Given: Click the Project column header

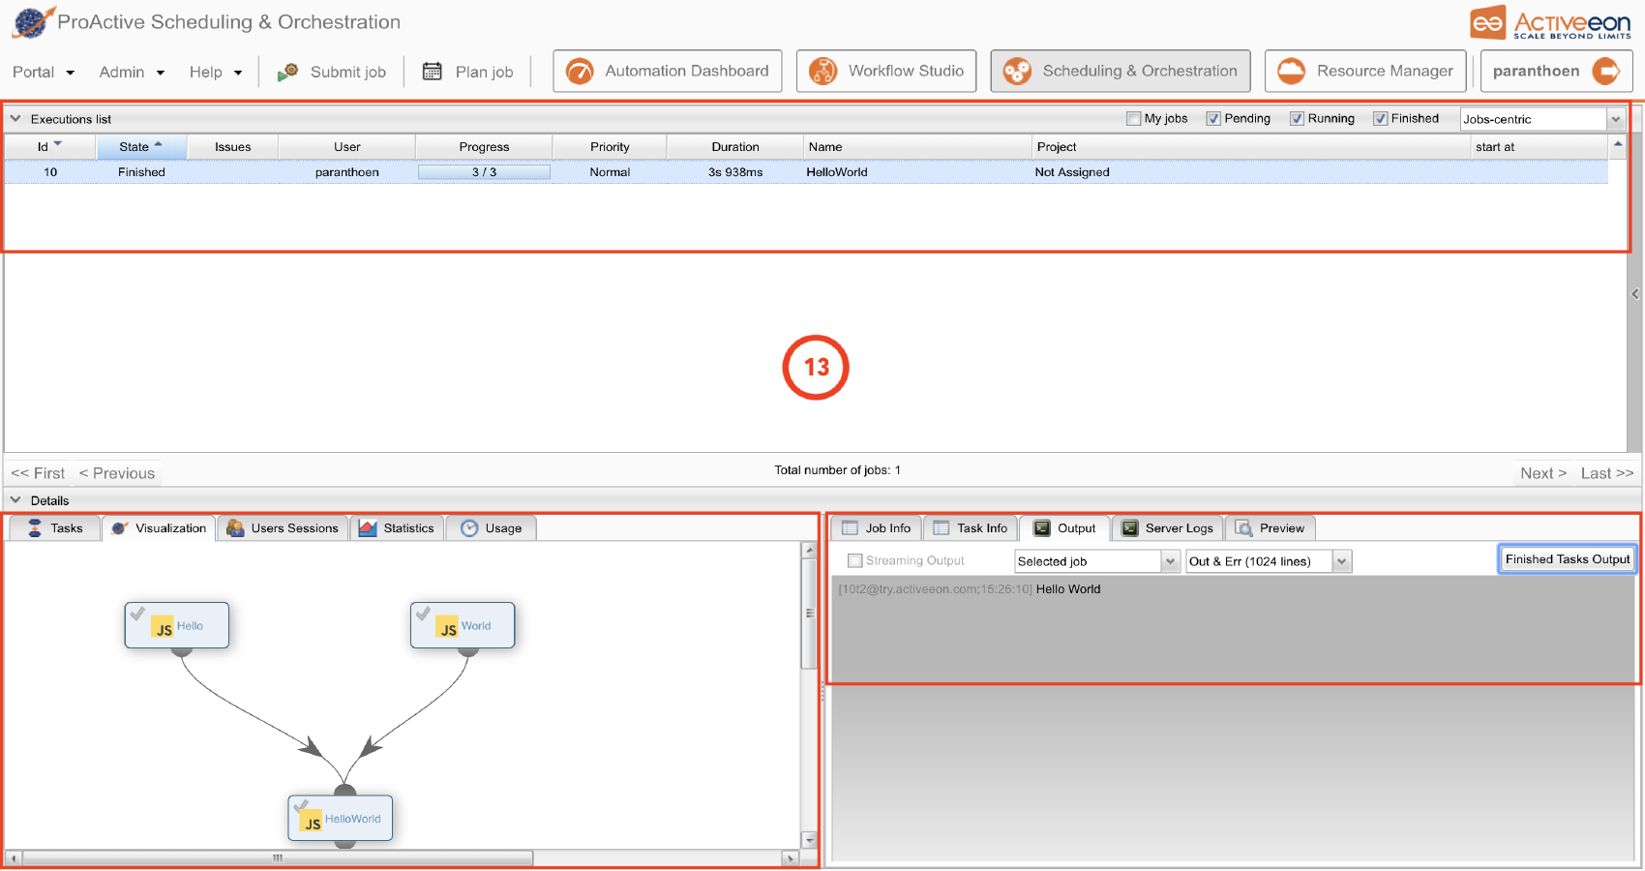Looking at the screenshot, I should (1251, 146).
